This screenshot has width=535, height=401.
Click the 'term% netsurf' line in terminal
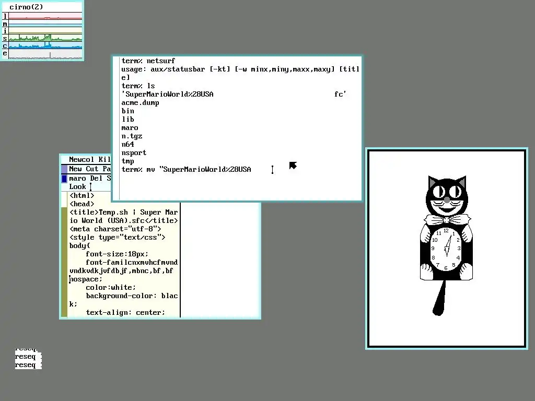148,61
